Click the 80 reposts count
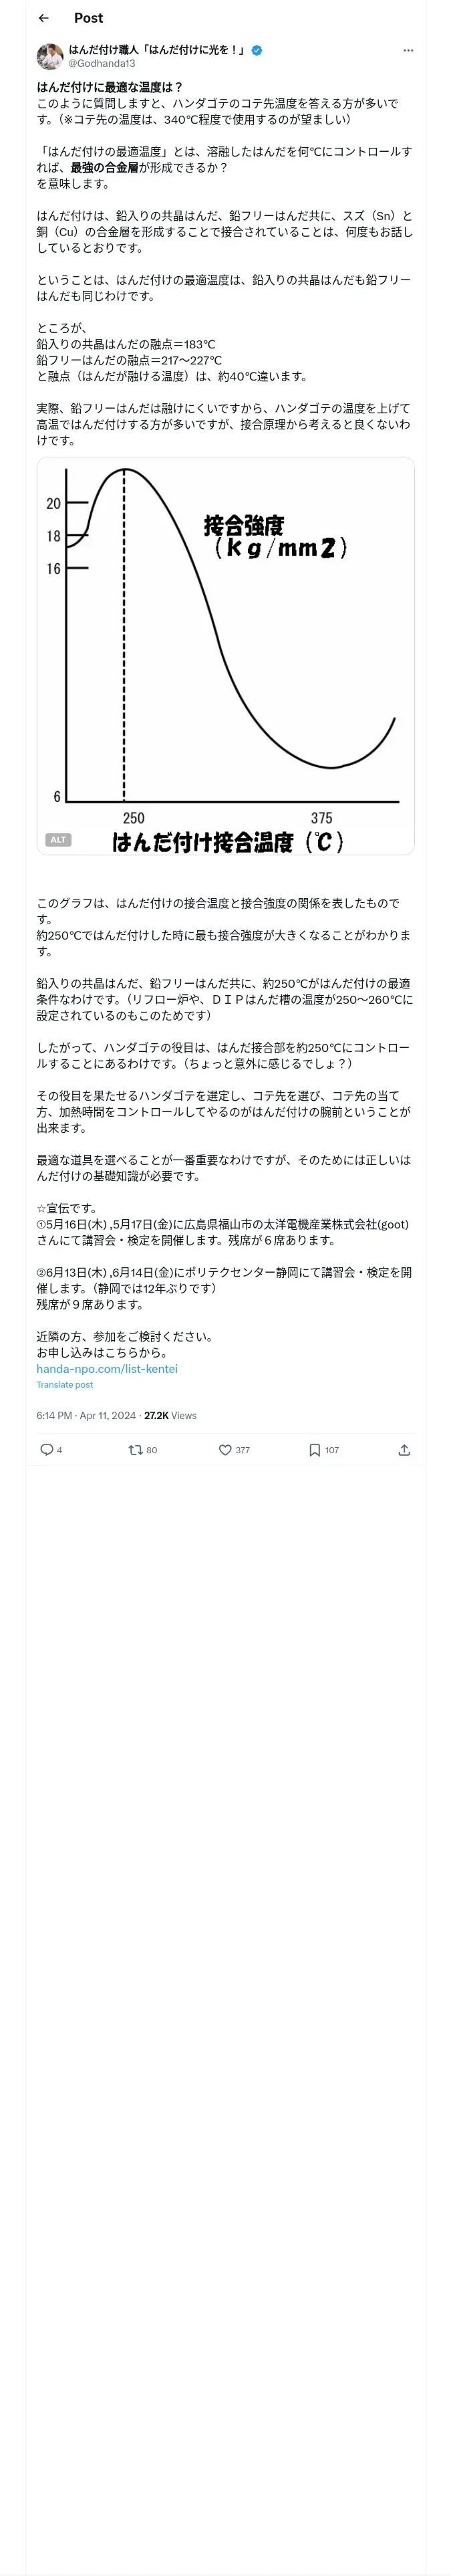The height and width of the screenshot is (2576, 451). tap(152, 1450)
